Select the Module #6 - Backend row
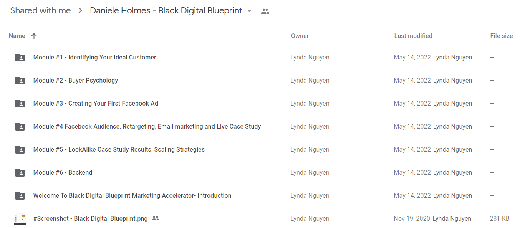520x228 pixels. tap(263, 173)
